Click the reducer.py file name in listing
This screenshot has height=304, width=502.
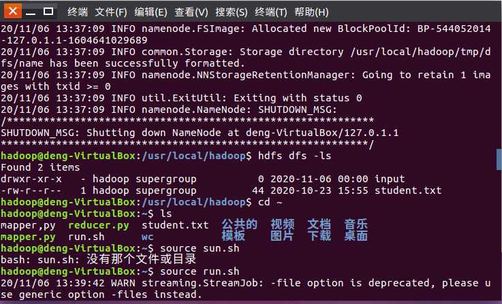coord(99,225)
